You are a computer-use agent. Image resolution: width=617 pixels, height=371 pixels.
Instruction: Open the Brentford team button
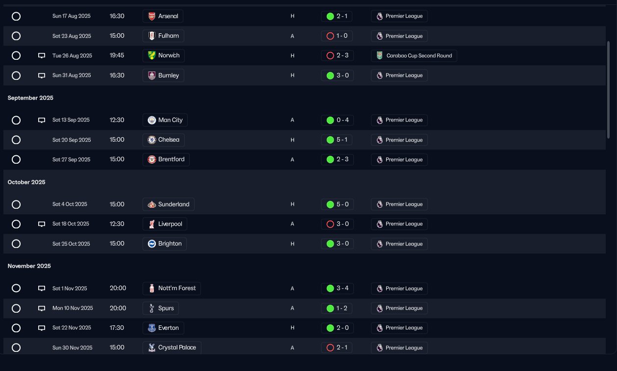pyautogui.click(x=166, y=160)
